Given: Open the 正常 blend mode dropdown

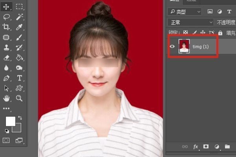Looking at the screenshot, I should [x=191, y=22].
